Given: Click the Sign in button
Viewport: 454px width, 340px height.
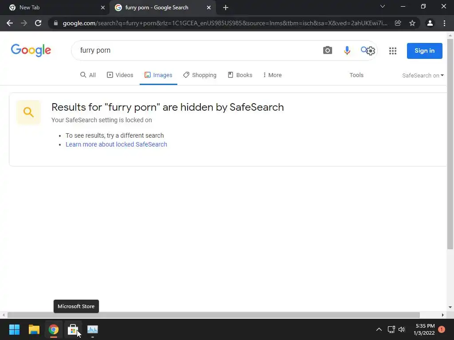Looking at the screenshot, I should (x=424, y=51).
